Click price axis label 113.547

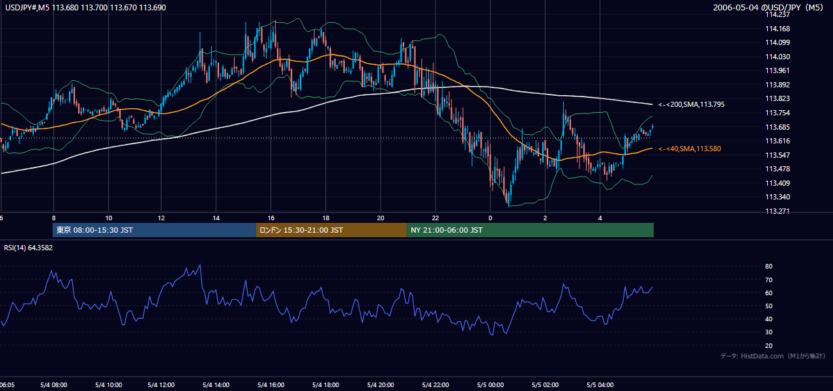[x=777, y=155]
